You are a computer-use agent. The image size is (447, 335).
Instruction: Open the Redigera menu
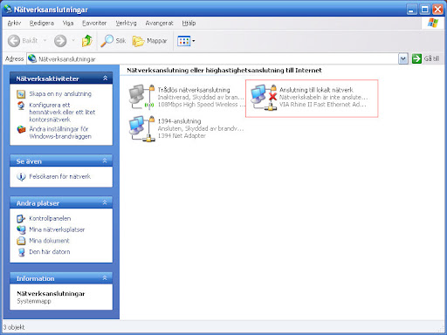[x=42, y=23]
